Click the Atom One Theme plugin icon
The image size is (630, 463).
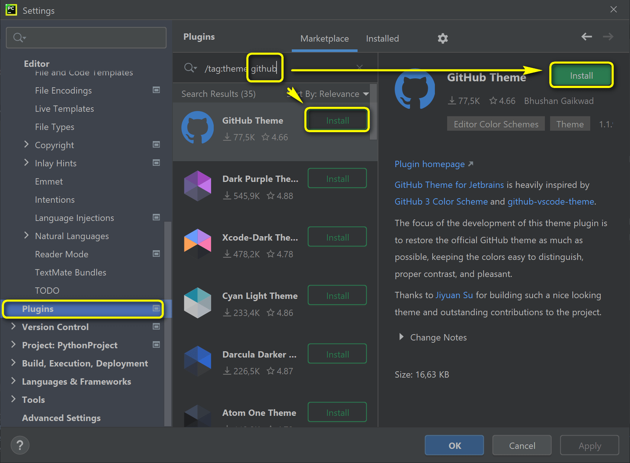coord(197,416)
